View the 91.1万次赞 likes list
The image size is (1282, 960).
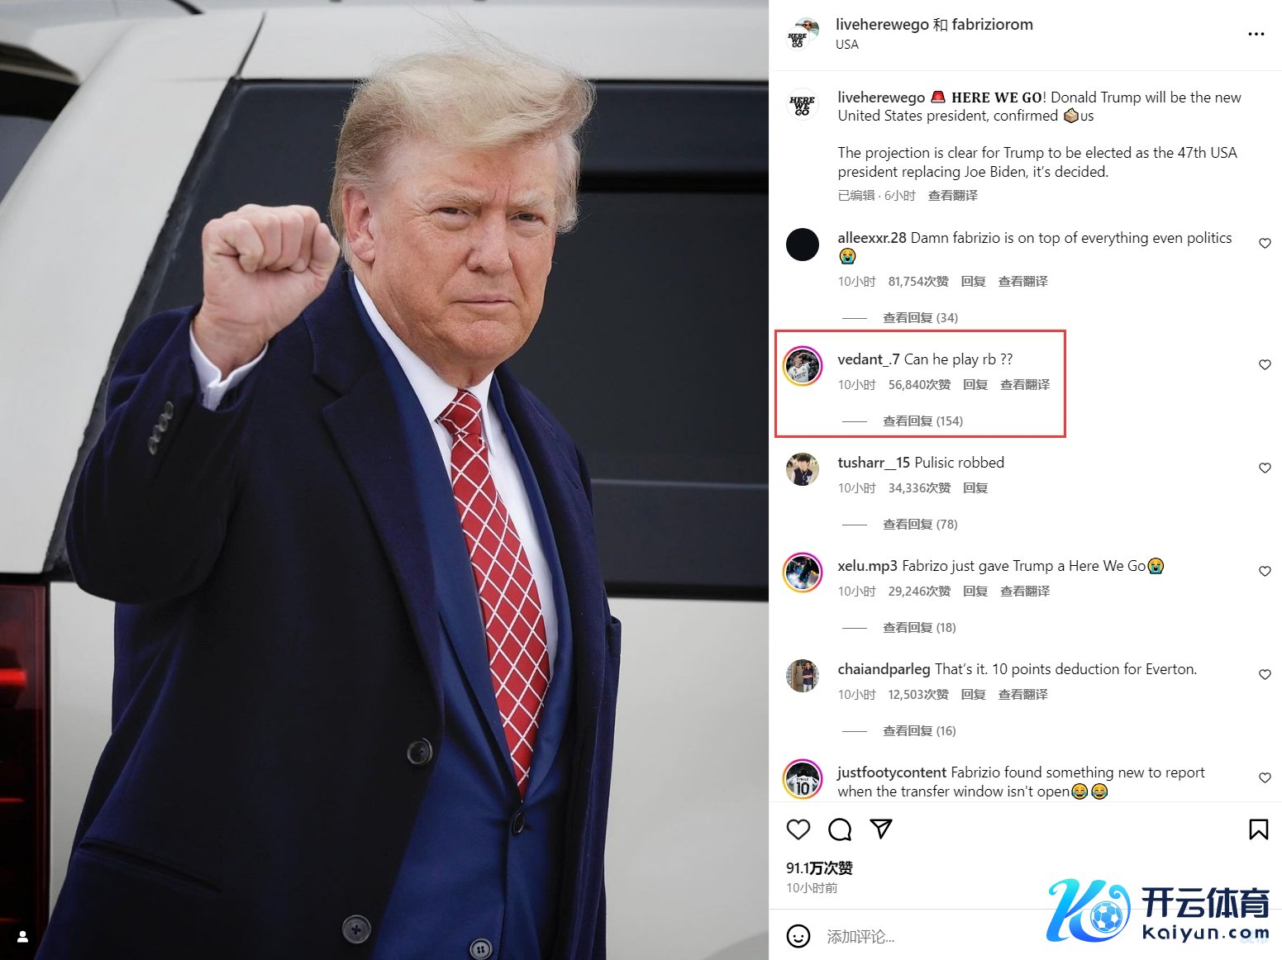(819, 867)
